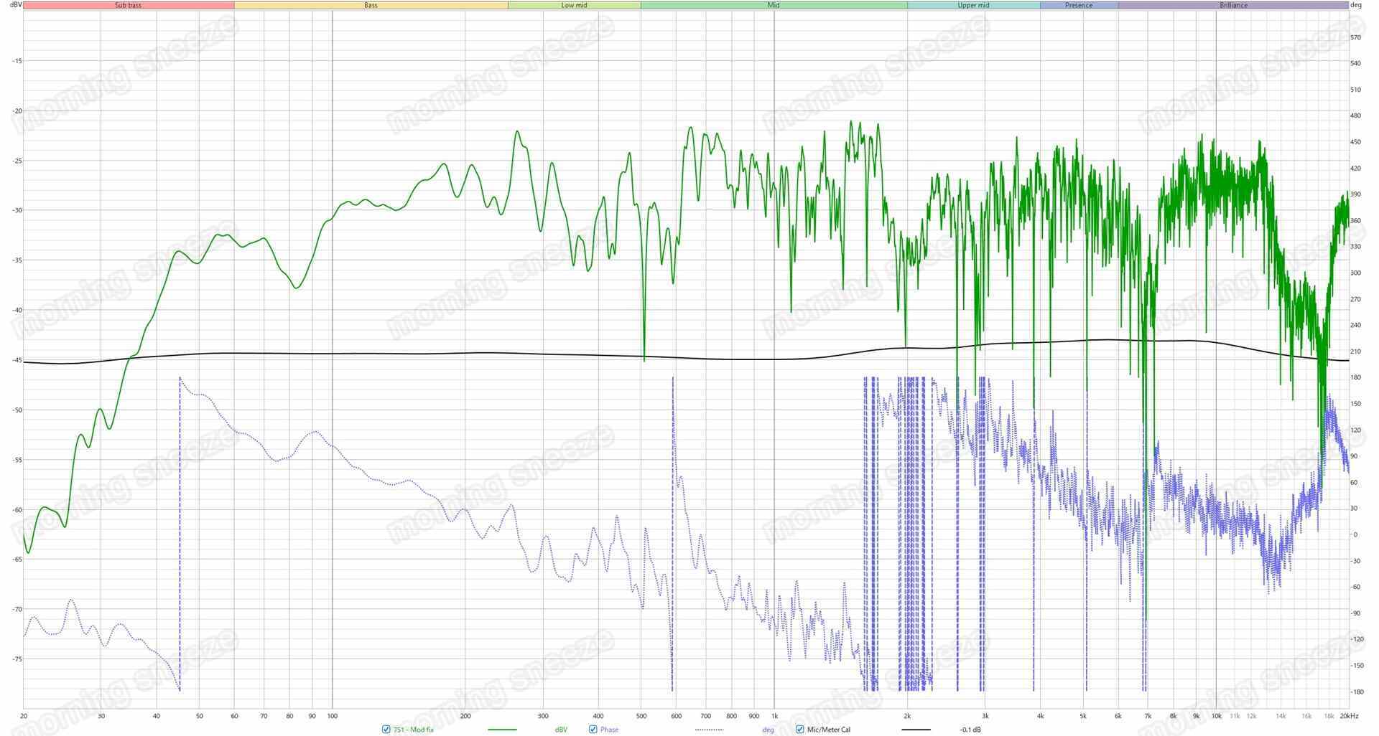Screen dimensions: 1379x736
Task: Click the 0 label on the degree axis
Action: coord(1355,535)
